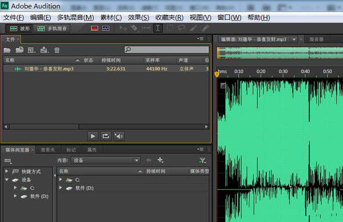343x222 pixels.
Task: Expand 软件 (D:) in content list
Action: tap(61, 188)
